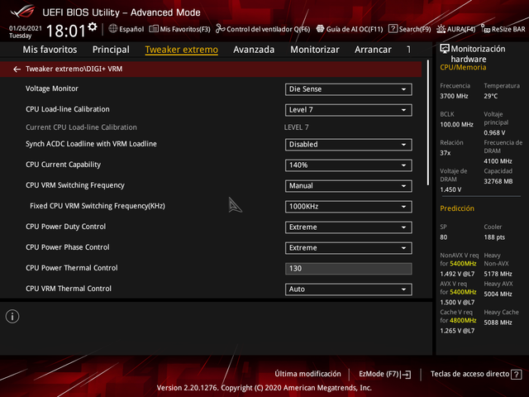
Task: Click the Predicción heading
Action: (x=457, y=208)
